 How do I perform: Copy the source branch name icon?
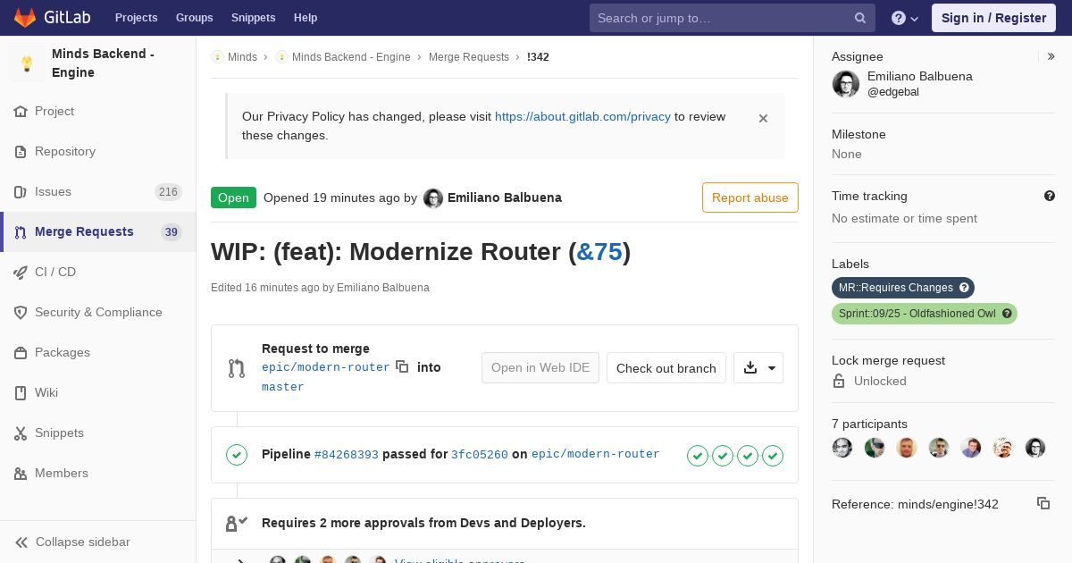[x=402, y=366]
